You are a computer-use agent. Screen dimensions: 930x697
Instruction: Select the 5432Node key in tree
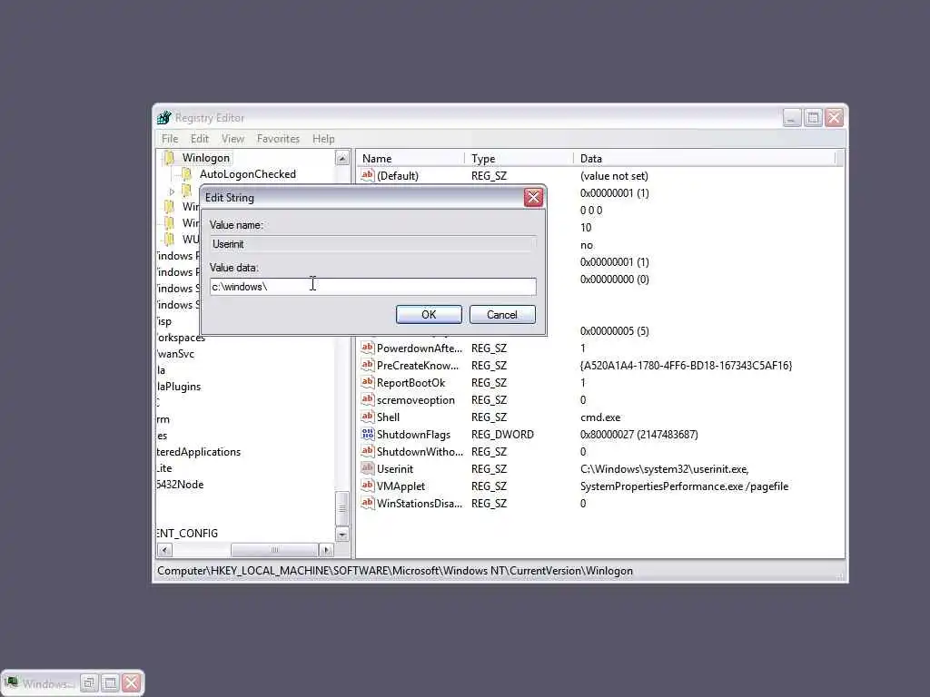[x=181, y=485]
